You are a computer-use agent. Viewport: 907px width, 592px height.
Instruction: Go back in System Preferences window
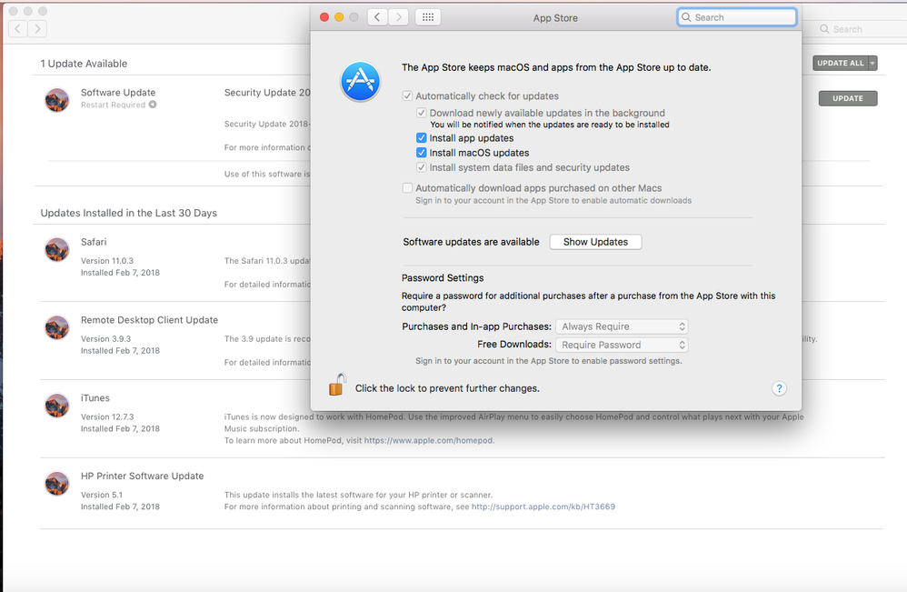tap(377, 17)
